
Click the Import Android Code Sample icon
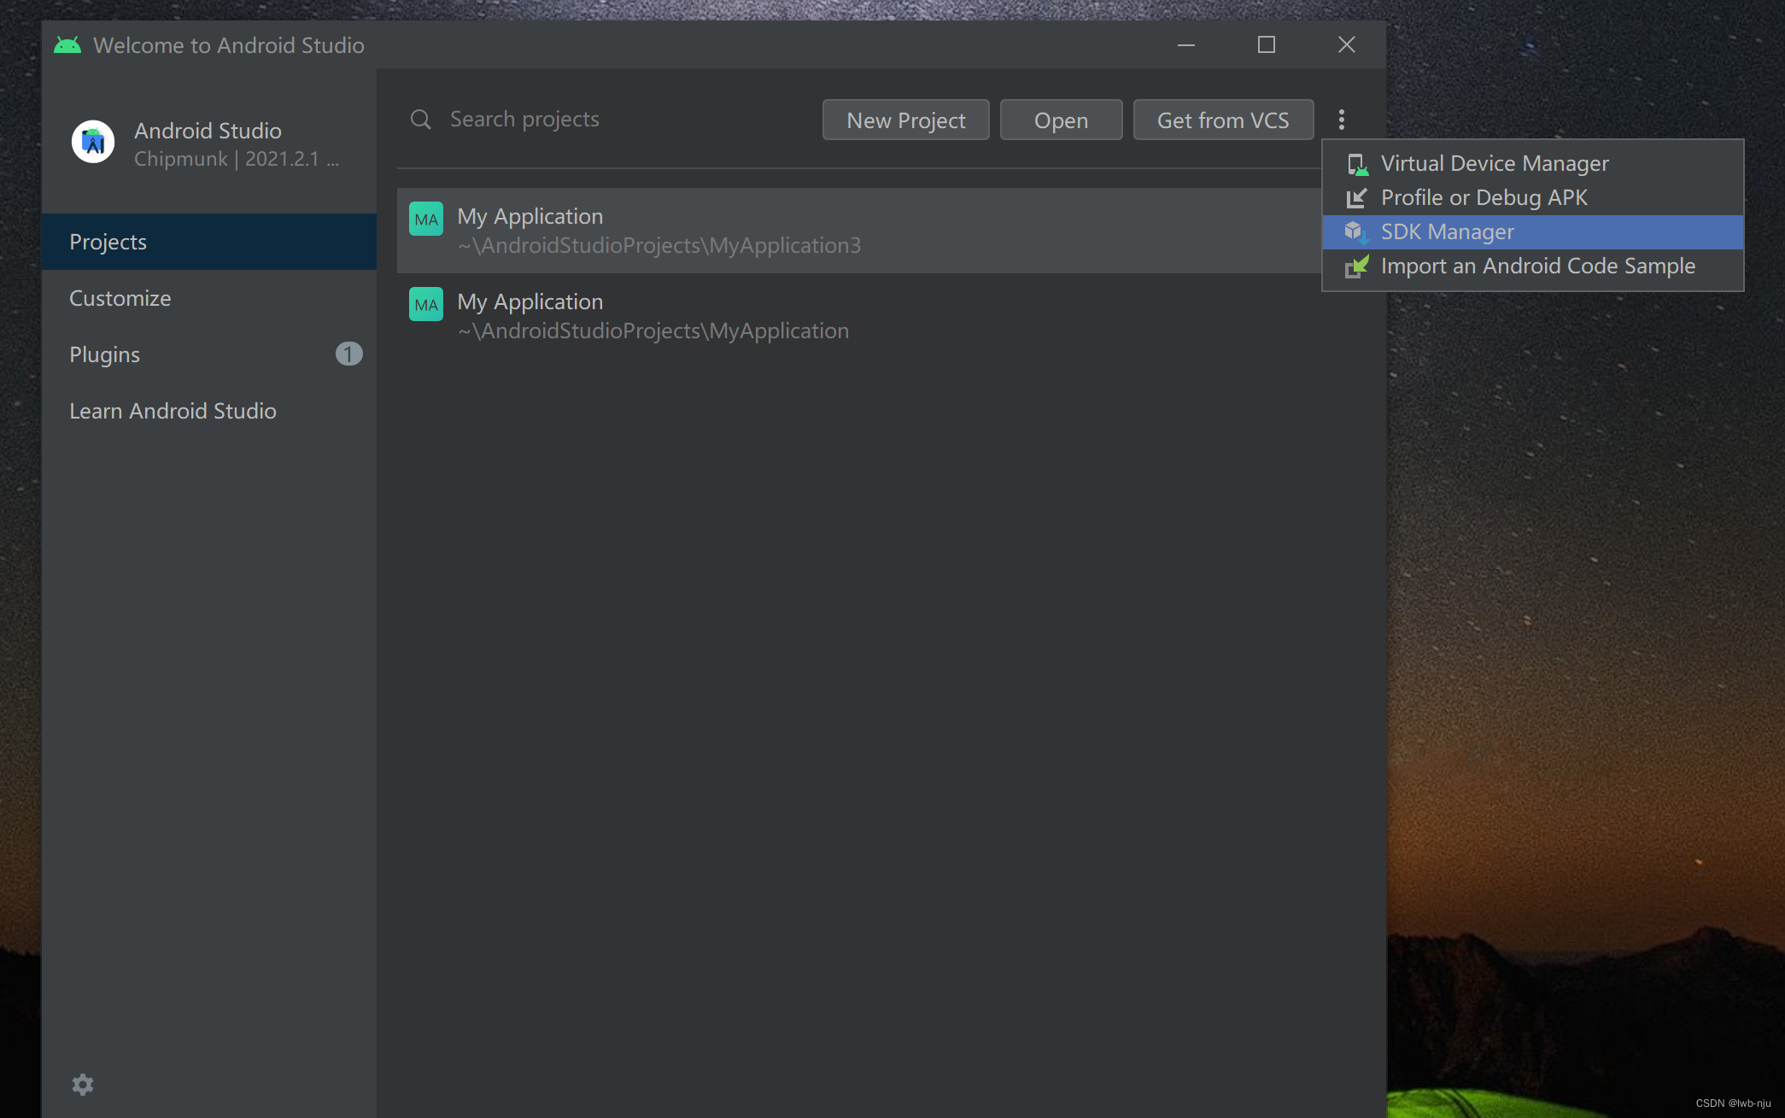point(1356,266)
